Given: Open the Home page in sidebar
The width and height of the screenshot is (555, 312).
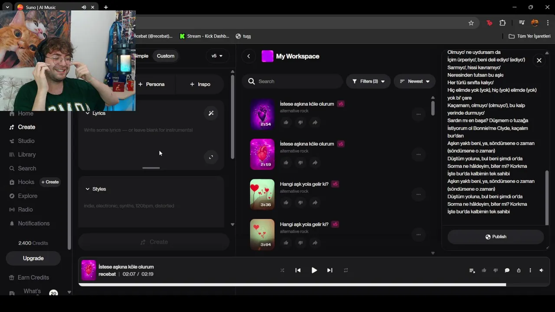Looking at the screenshot, I should (26, 114).
